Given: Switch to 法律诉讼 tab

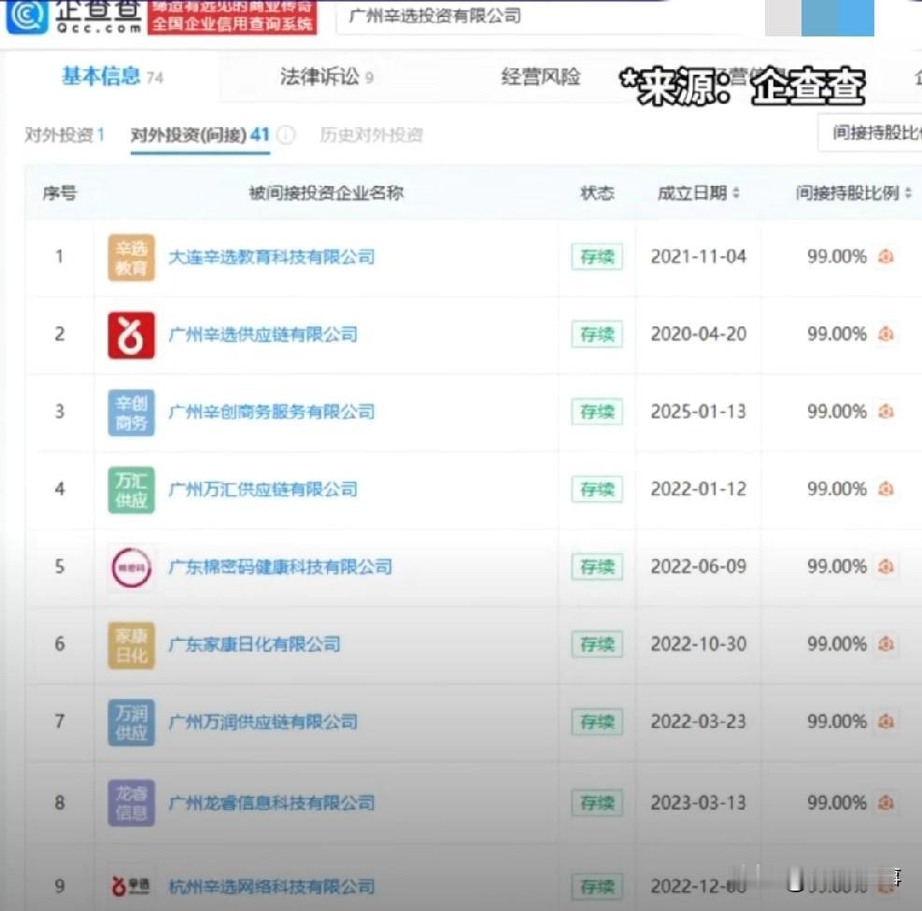Looking at the screenshot, I should click(326, 77).
